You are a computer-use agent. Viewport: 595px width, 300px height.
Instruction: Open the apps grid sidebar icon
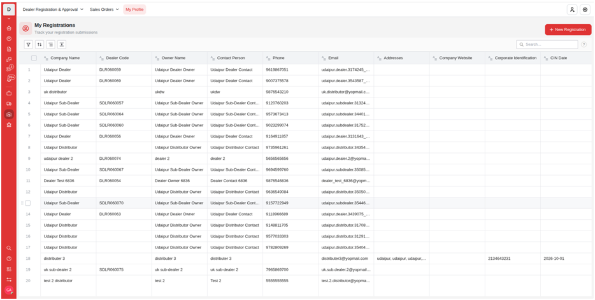(x=9, y=269)
